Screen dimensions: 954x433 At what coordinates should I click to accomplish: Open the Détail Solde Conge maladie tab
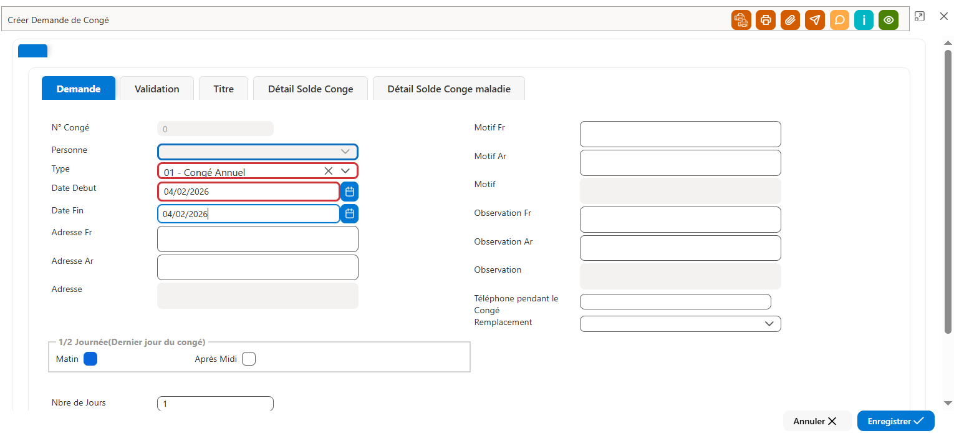(x=449, y=89)
